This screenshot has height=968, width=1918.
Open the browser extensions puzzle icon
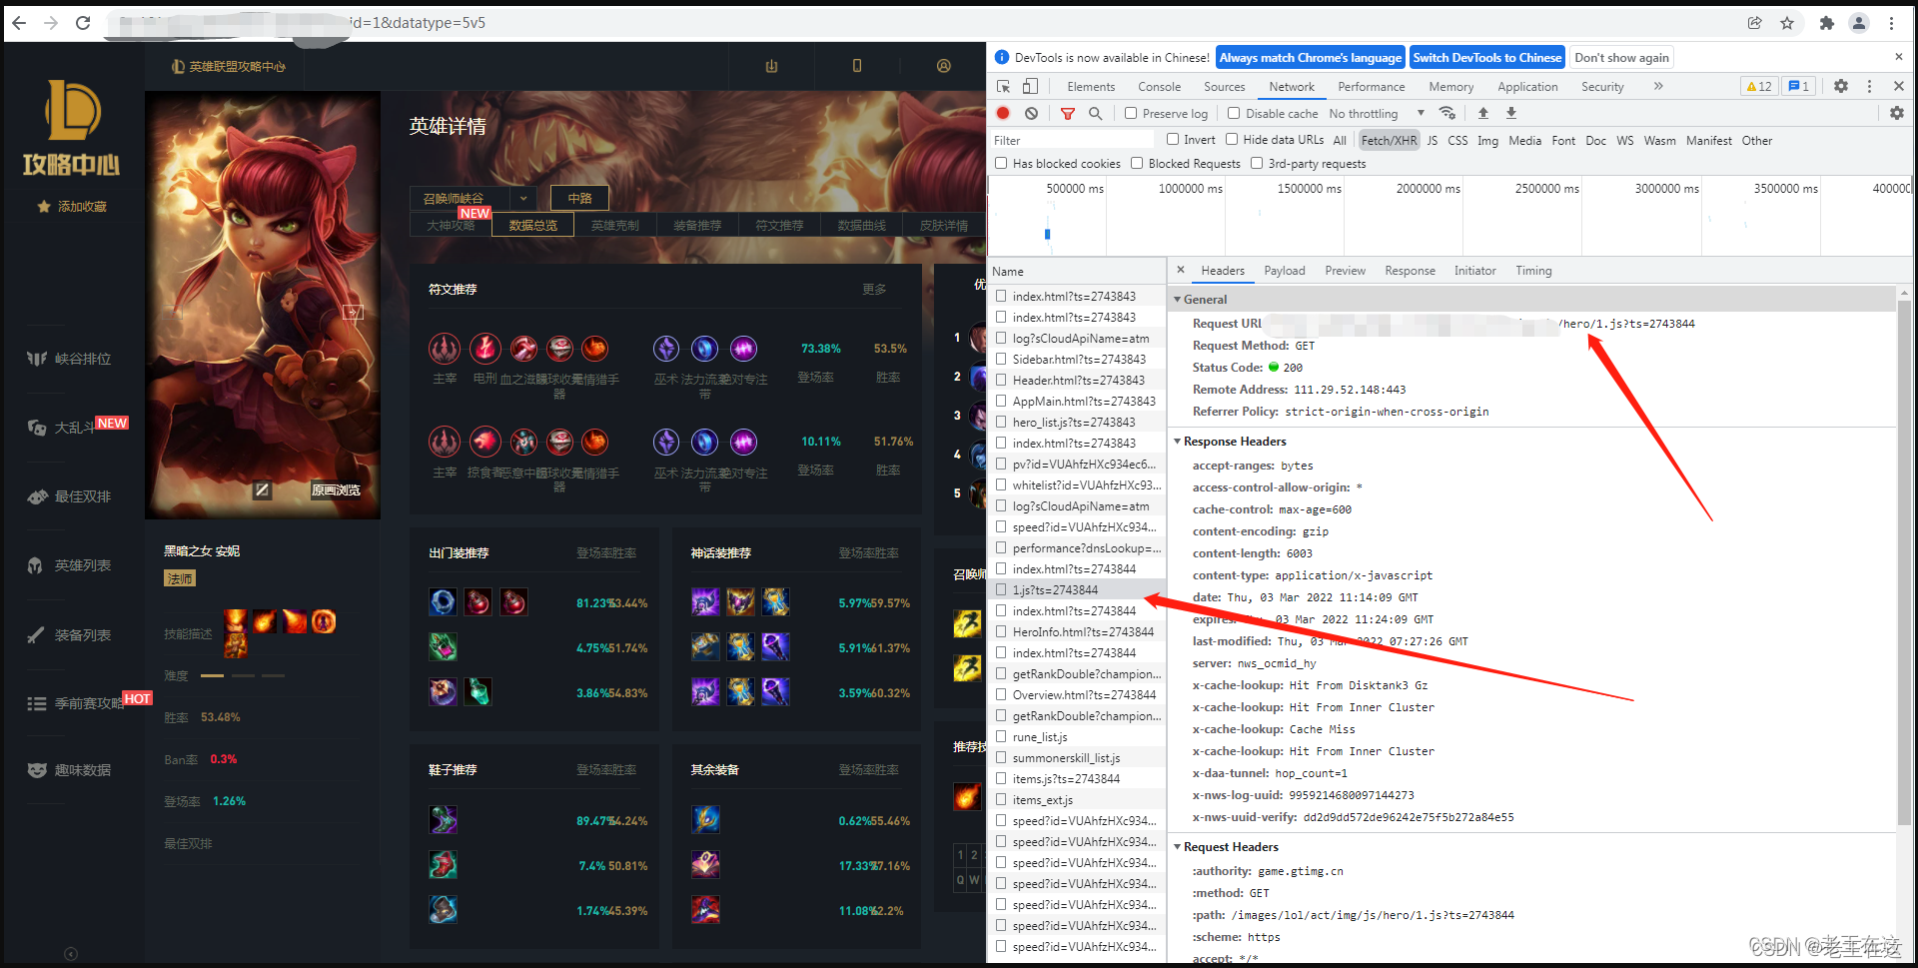(1827, 23)
